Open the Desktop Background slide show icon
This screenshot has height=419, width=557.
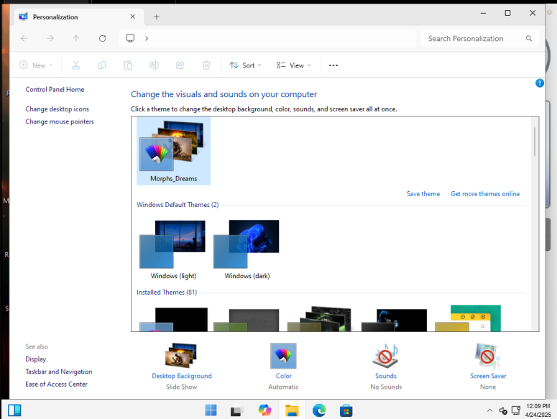point(181,356)
